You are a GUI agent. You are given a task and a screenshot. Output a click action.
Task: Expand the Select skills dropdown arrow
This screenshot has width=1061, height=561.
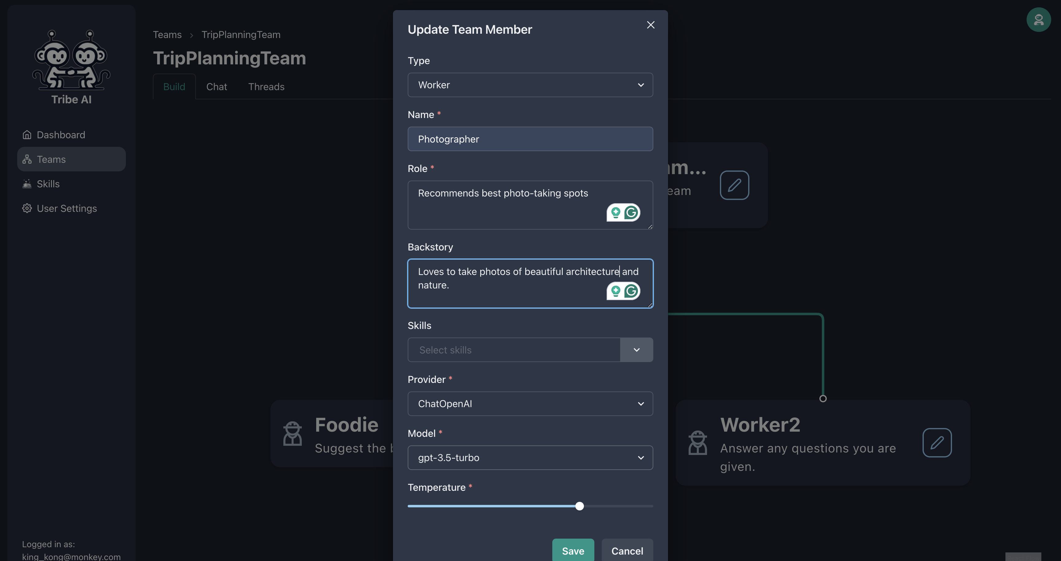point(636,350)
